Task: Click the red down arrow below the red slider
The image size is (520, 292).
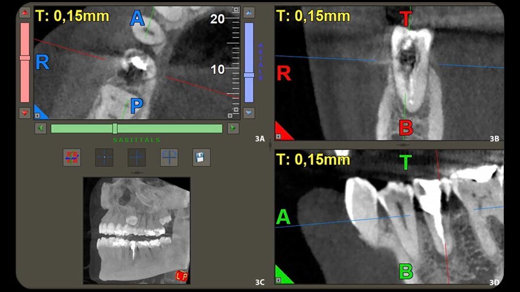Action: (x=25, y=113)
